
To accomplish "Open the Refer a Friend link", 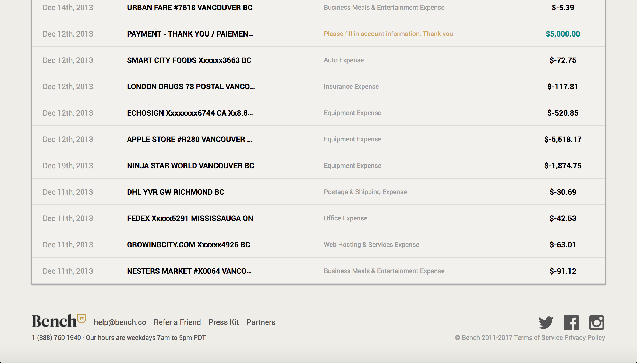I will pos(177,322).
